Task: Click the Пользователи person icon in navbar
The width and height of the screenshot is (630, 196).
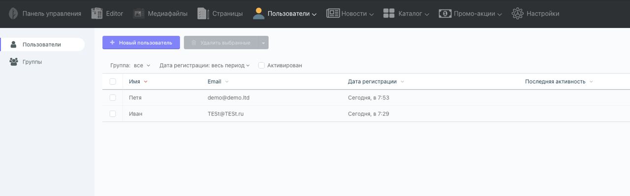Action: click(258, 14)
